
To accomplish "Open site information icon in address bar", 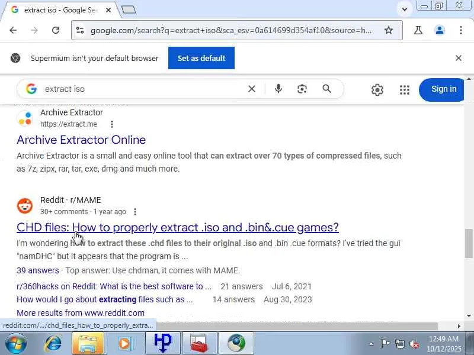I will click(x=80, y=30).
